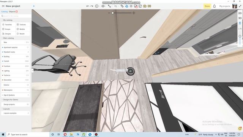This screenshot has height=137, width=243.
Task: Click the screen record icon with red badge
Action: tap(136, 6)
